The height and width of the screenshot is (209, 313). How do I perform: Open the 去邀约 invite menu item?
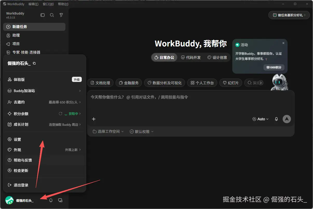tap(44, 102)
